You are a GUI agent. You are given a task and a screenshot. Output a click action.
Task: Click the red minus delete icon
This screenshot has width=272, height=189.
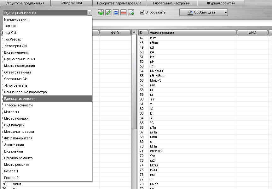tap(124, 13)
